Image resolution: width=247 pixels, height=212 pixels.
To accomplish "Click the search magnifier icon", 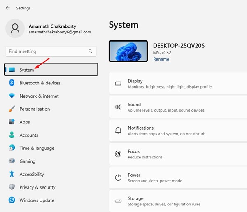I will pyautogui.click(x=91, y=51).
